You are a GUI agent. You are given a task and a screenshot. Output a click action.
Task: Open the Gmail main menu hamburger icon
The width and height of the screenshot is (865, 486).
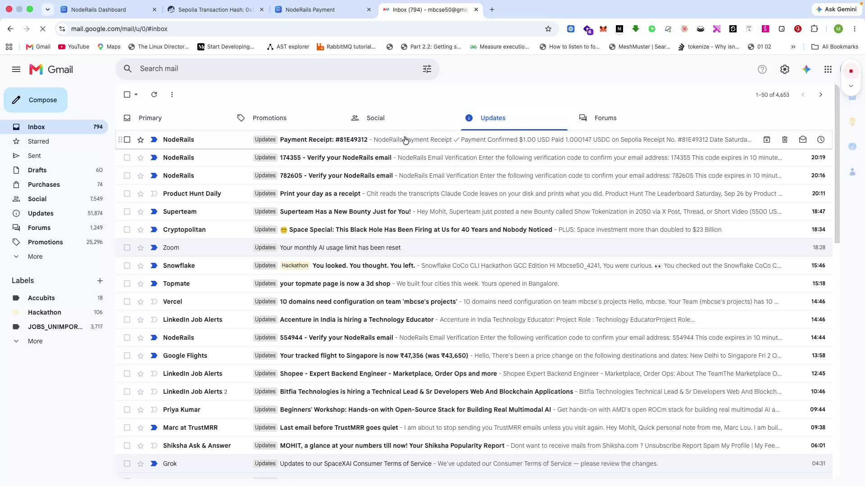click(16, 69)
